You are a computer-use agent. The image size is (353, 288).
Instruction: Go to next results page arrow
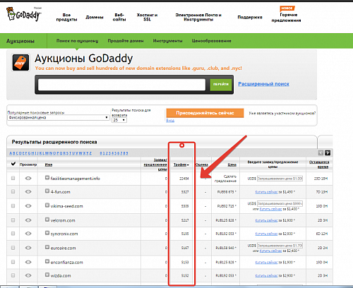[x=328, y=153]
